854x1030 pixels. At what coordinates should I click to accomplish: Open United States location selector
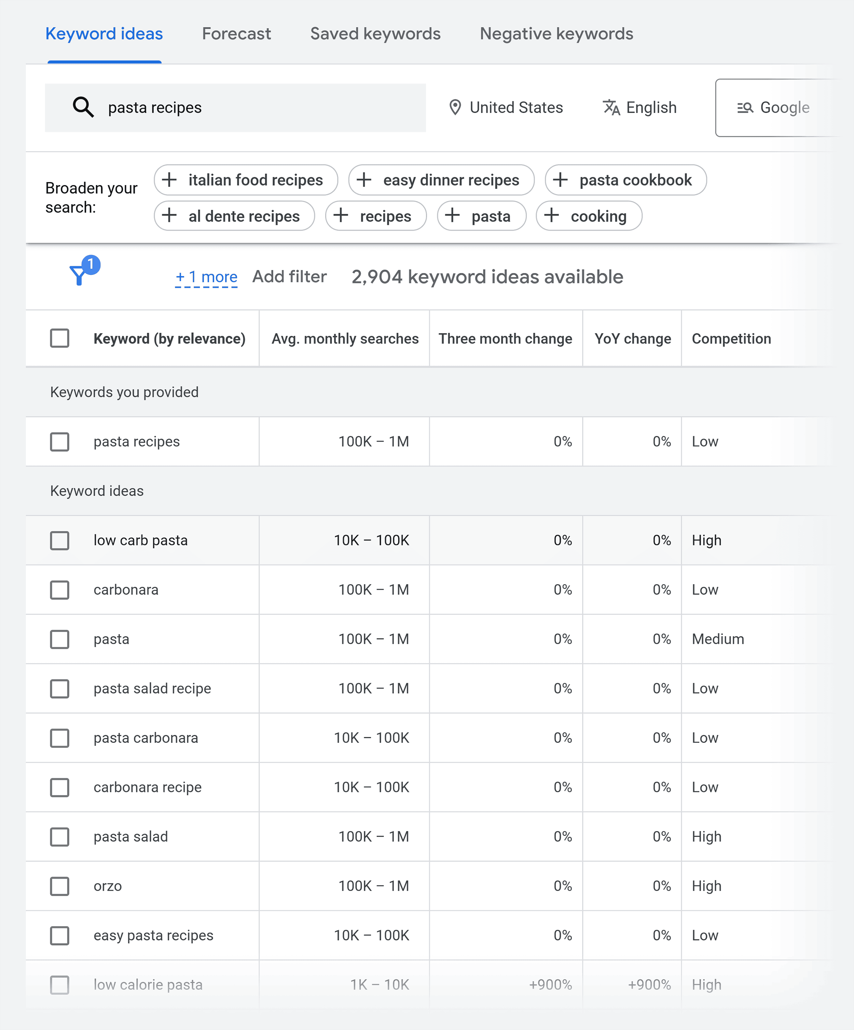[515, 107]
